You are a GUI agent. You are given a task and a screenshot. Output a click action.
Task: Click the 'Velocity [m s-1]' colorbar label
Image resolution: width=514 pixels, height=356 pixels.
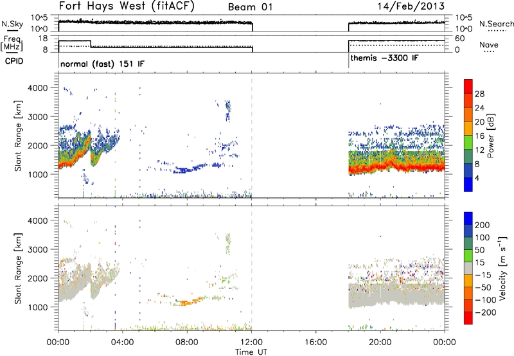pos(502,268)
